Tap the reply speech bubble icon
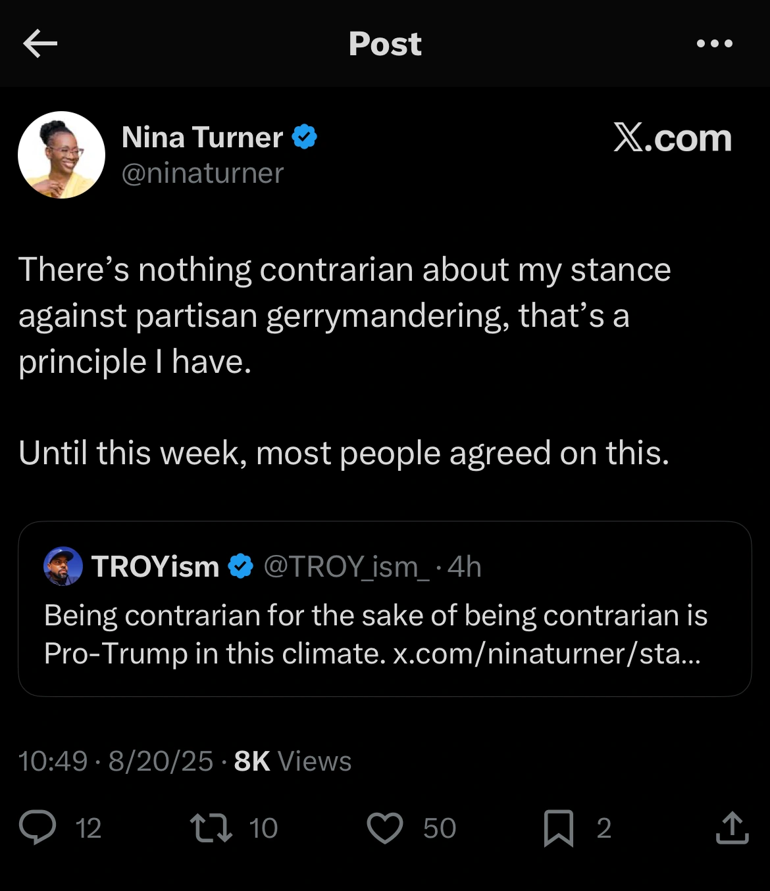This screenshot has height=891, width=770. [x=38, y=828]
